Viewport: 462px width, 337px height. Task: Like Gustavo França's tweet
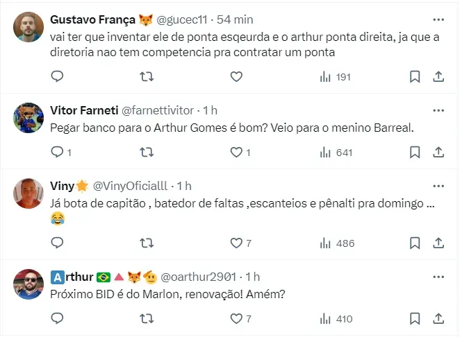point(236,77)
